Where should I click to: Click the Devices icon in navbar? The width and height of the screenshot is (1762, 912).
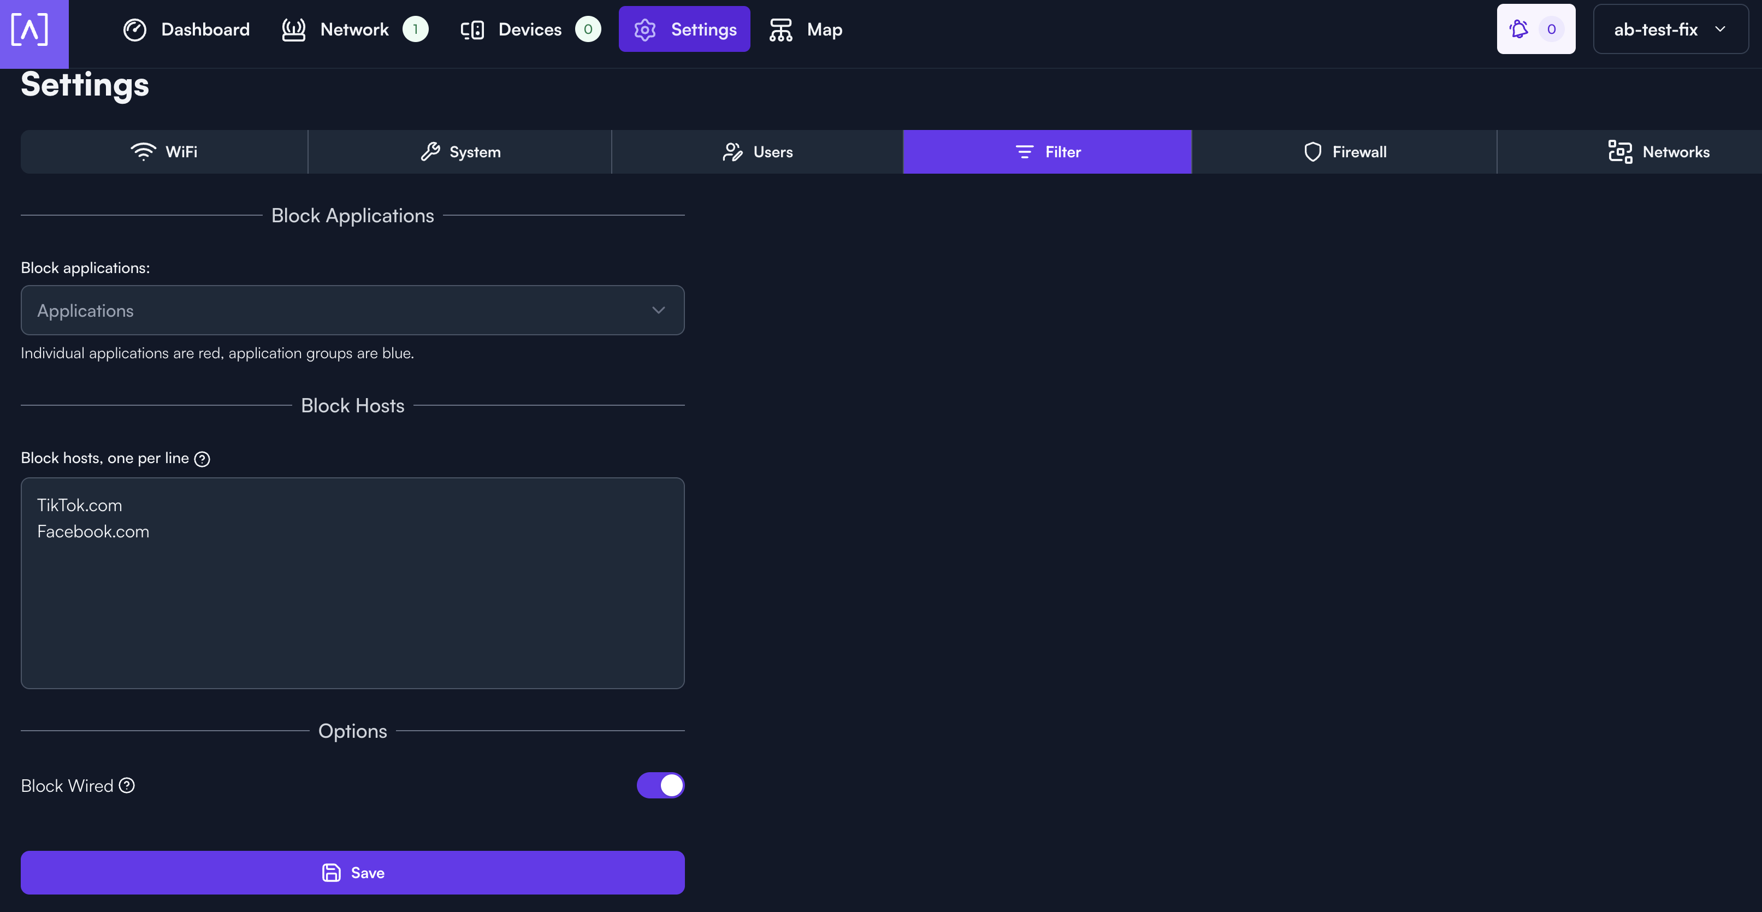click(x=472, y=29)
